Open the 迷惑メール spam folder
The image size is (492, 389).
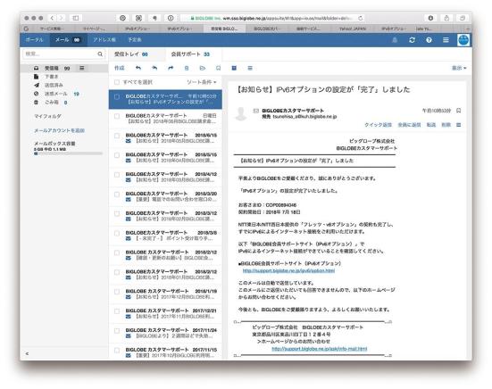point(56,94)
